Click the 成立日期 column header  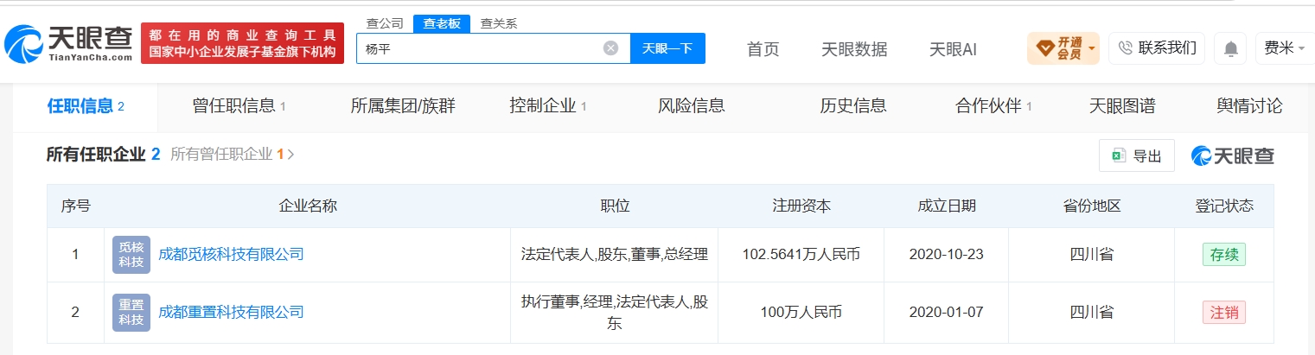pos(947,206)
